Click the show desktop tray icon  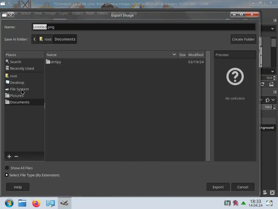pos(269,203)
